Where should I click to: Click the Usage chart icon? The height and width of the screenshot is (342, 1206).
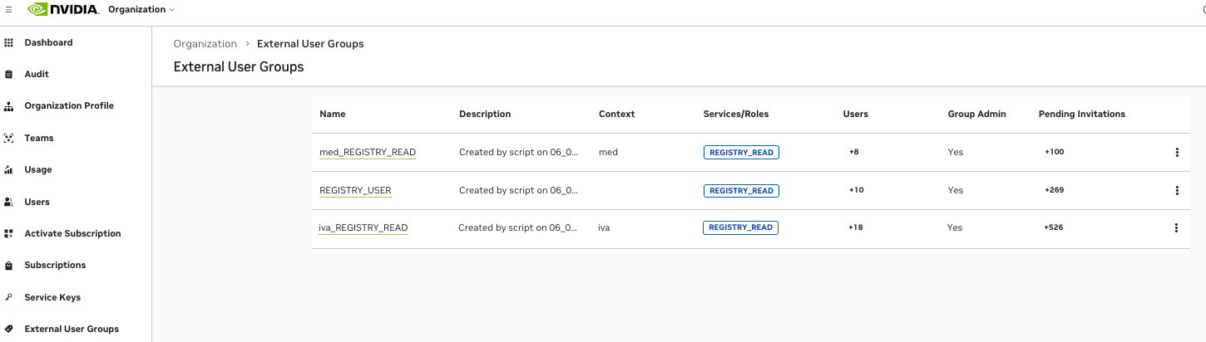(9, 169)
